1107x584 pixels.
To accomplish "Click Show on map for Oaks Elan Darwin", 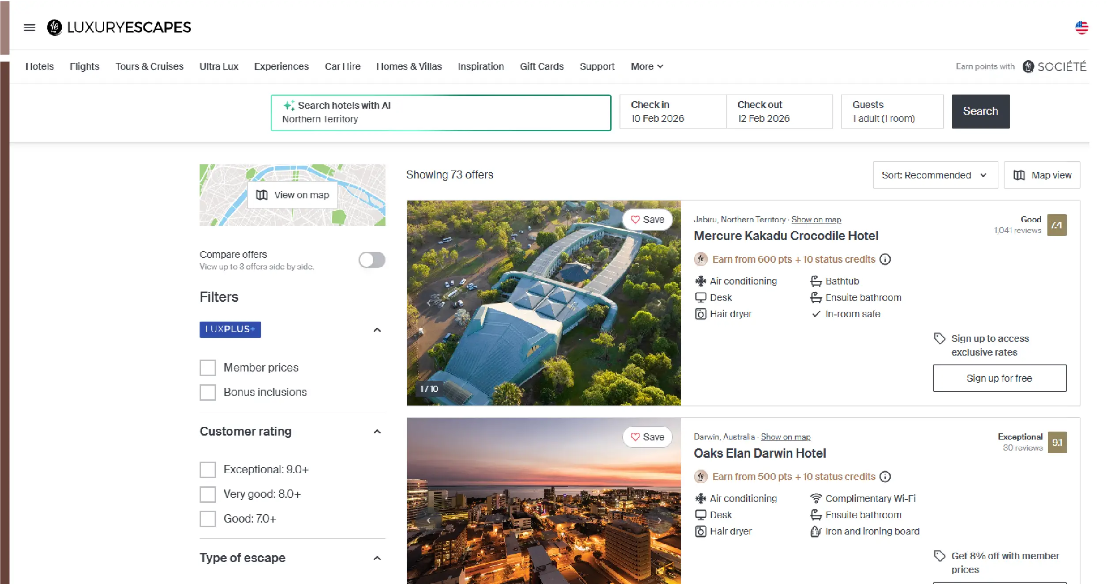I will [786, 437].
